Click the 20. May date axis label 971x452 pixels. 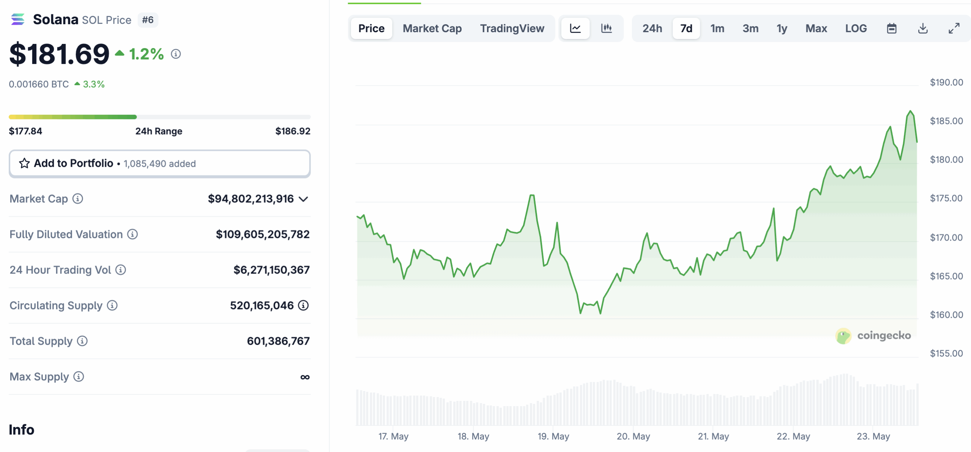click(x=633, y=436)
